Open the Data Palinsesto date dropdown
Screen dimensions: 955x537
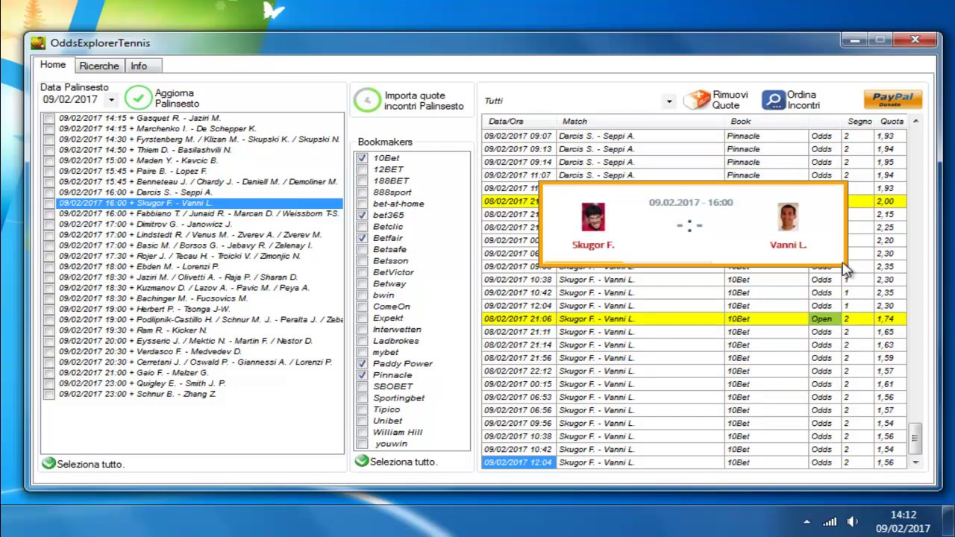[x=111, y=99]
